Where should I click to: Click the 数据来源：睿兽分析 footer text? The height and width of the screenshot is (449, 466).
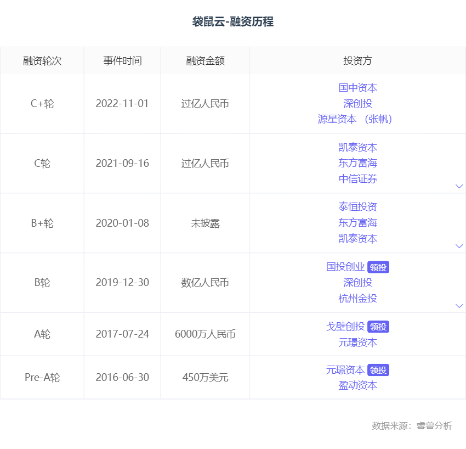[412, 425]
